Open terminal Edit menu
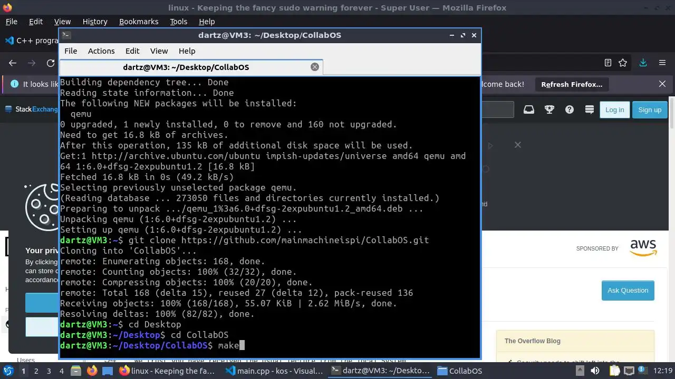 (132, 51)
